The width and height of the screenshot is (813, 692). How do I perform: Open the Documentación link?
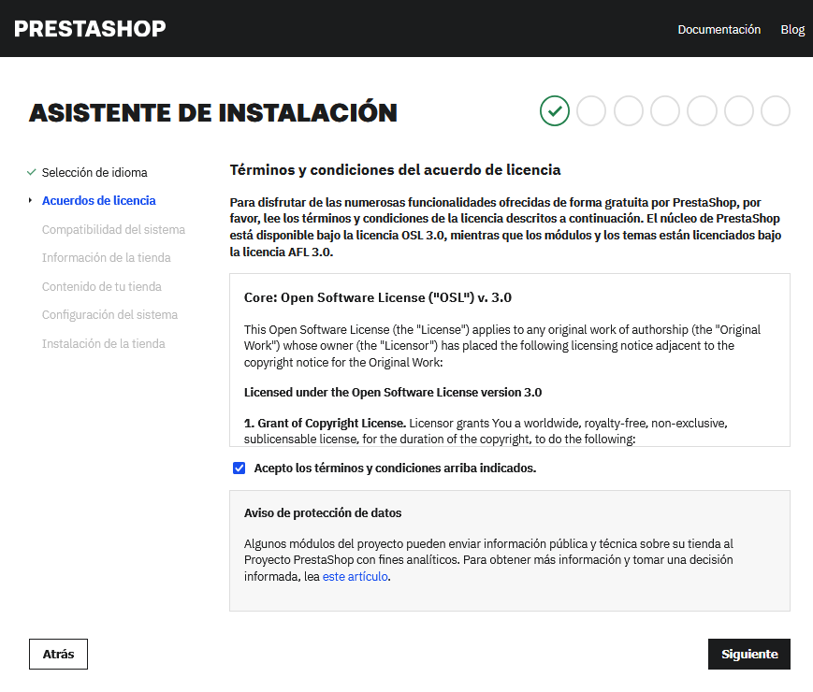point(719,30)
